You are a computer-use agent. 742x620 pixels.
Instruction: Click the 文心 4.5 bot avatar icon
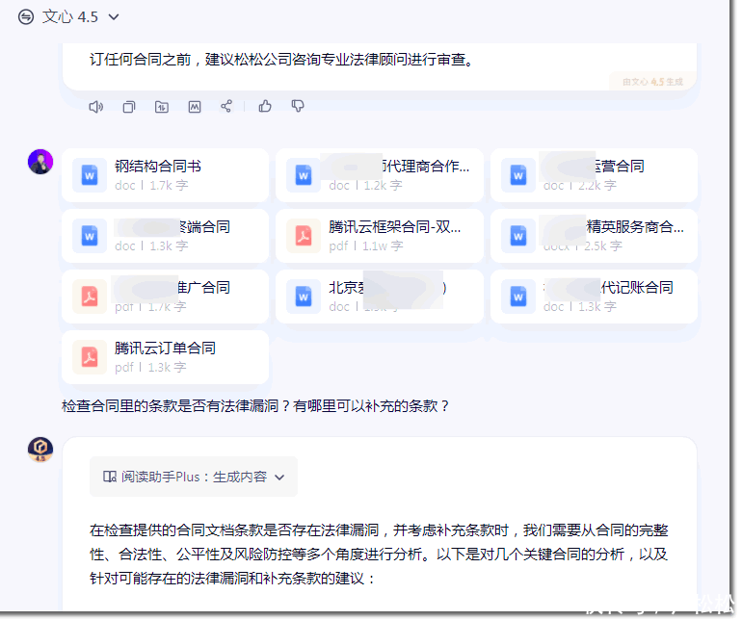pos(40,450)
